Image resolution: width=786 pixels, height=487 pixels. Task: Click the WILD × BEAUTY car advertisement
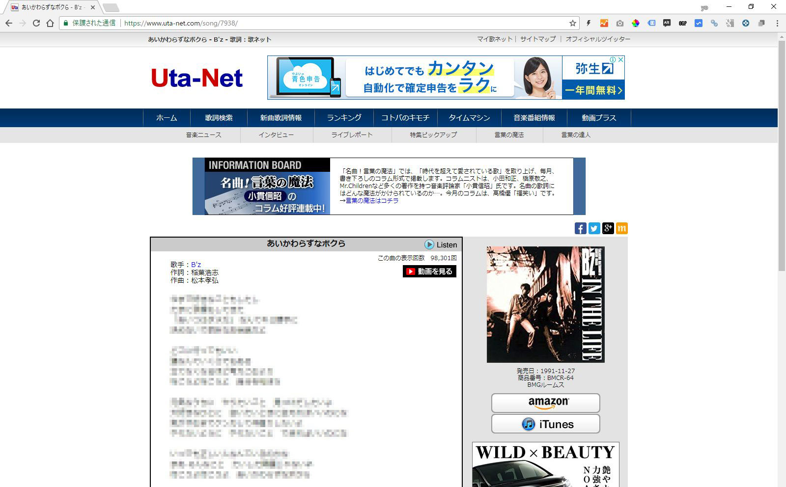click(545, 464)
